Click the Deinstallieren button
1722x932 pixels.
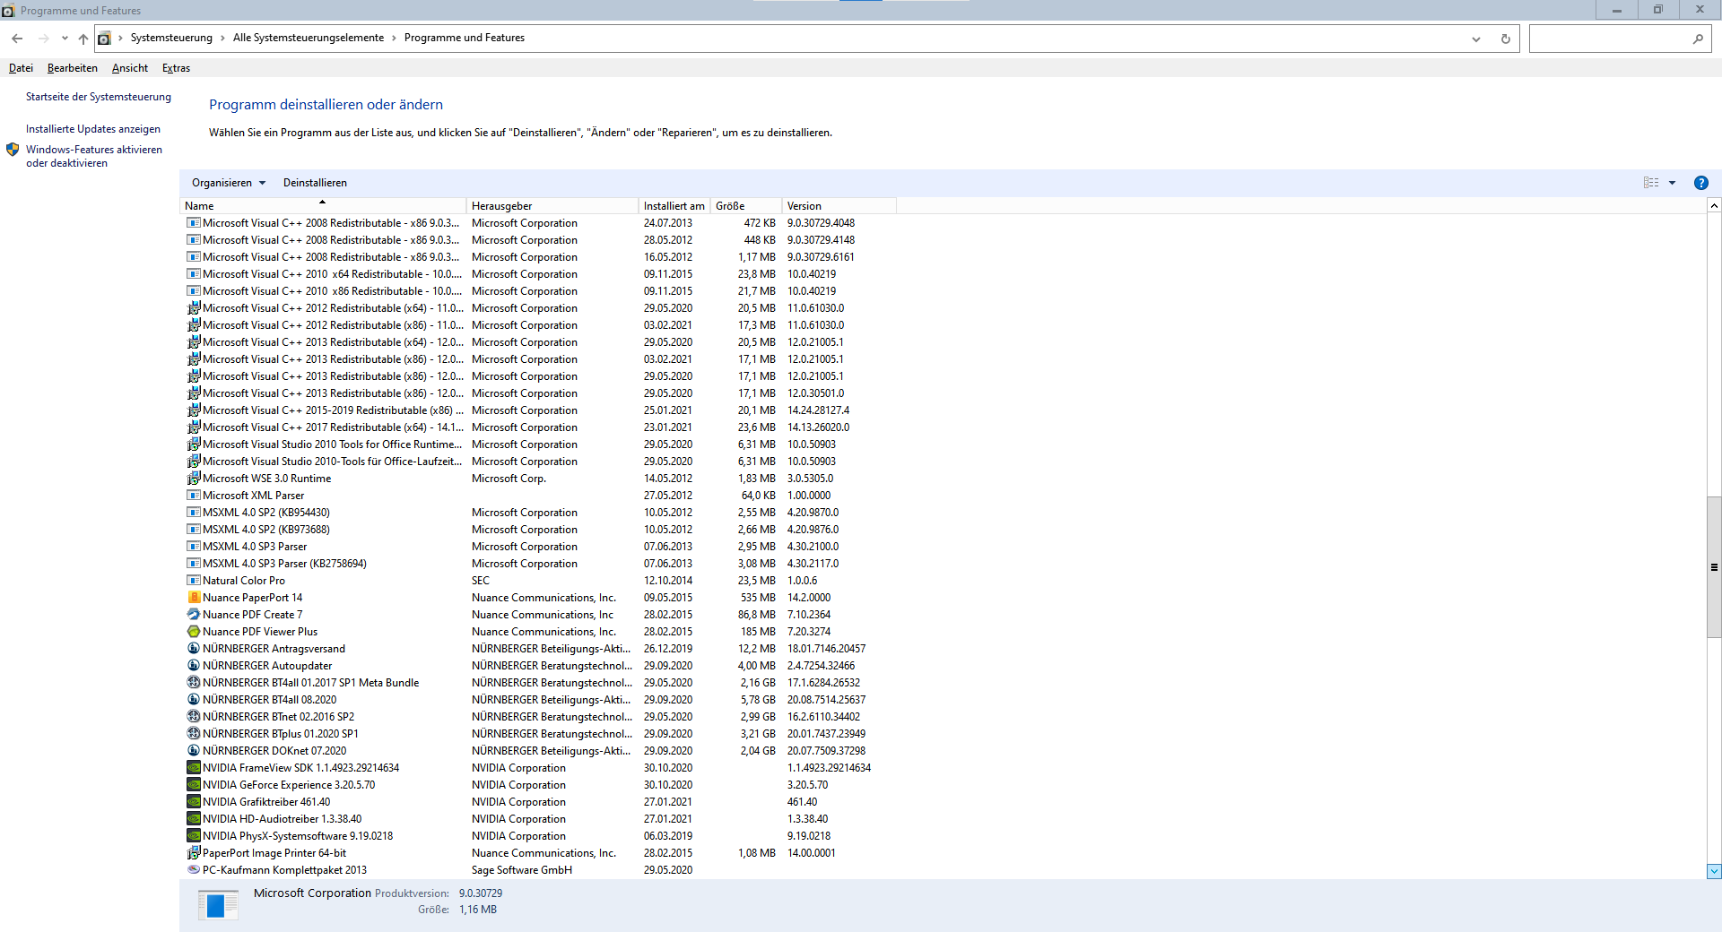pos(315,183)
